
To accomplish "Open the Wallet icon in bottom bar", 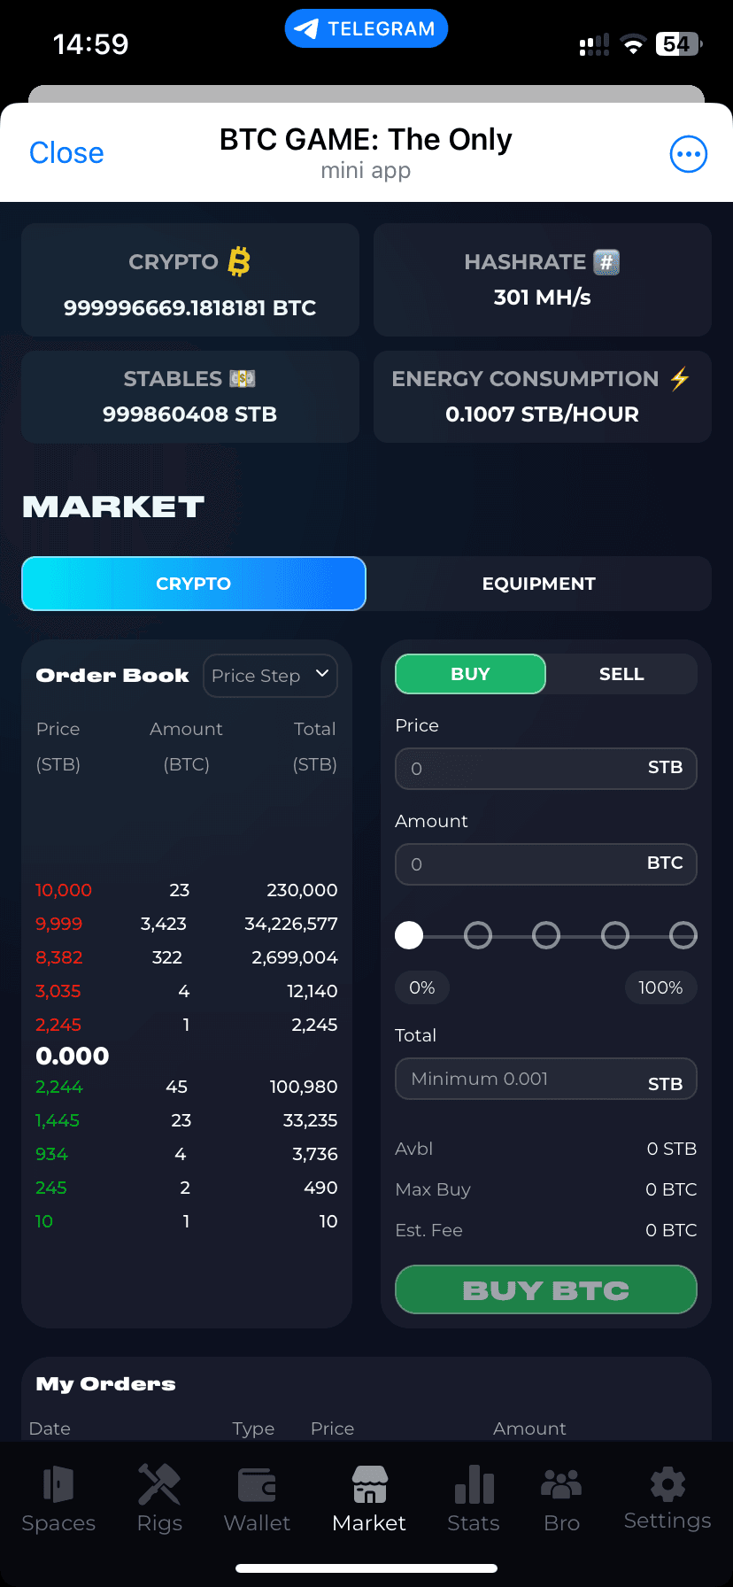I will (x=257, y=1485).
